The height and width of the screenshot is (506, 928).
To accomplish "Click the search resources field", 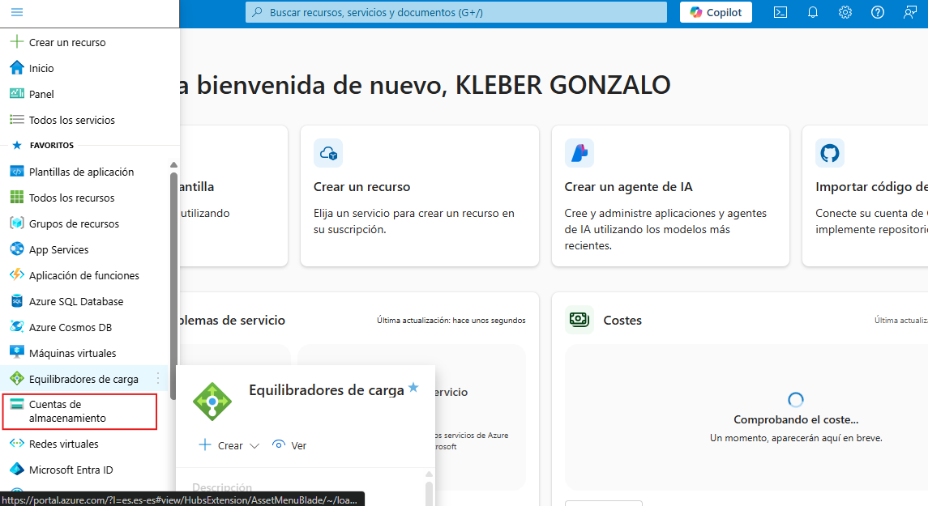I will click(x=456, y=12).
